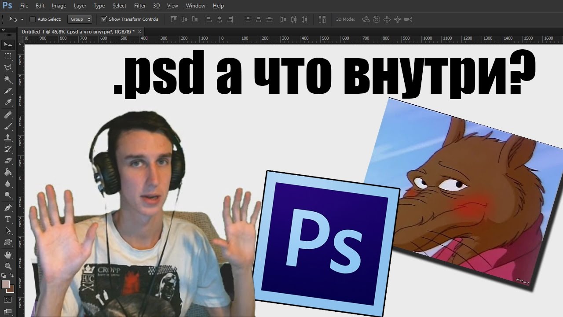Click the align right edges icon
563x317 pixels.
pyautogui.click(x=229, y=19)
